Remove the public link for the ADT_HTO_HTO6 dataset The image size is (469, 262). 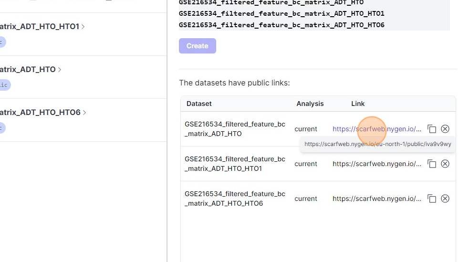445,199
